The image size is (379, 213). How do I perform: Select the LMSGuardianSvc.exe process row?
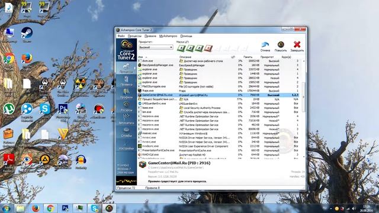[219, 104]
